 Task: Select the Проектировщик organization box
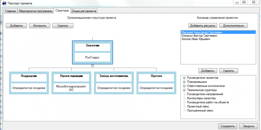click(x=71, y=83)
